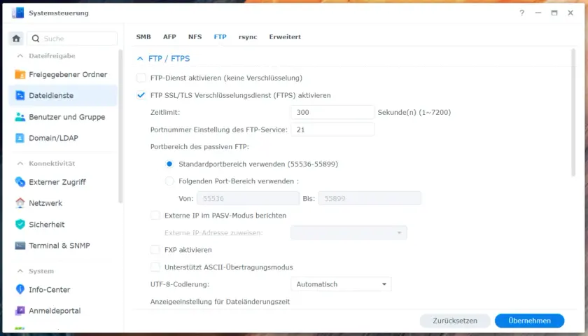
Task: Switch to the rsync tab
Action: click(x=248, y=36)
